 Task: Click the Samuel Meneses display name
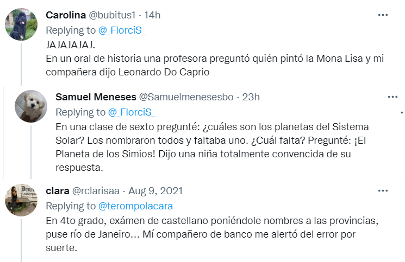point(96,97)
